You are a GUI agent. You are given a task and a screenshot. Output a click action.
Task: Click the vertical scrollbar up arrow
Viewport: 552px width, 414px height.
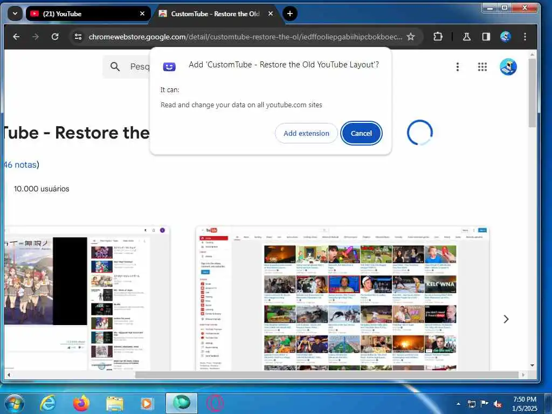[x=532, y=54]
